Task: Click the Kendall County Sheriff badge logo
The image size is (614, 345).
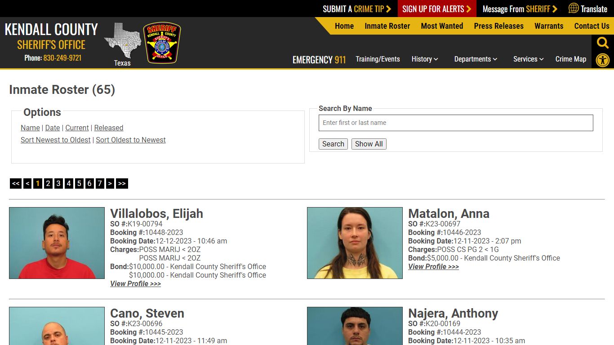Action: [x=162, y=43]
